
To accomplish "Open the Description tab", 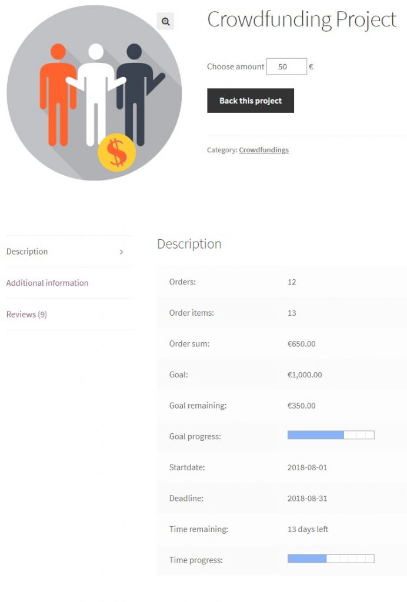I will pyautogui.click(x=27, y=252).
